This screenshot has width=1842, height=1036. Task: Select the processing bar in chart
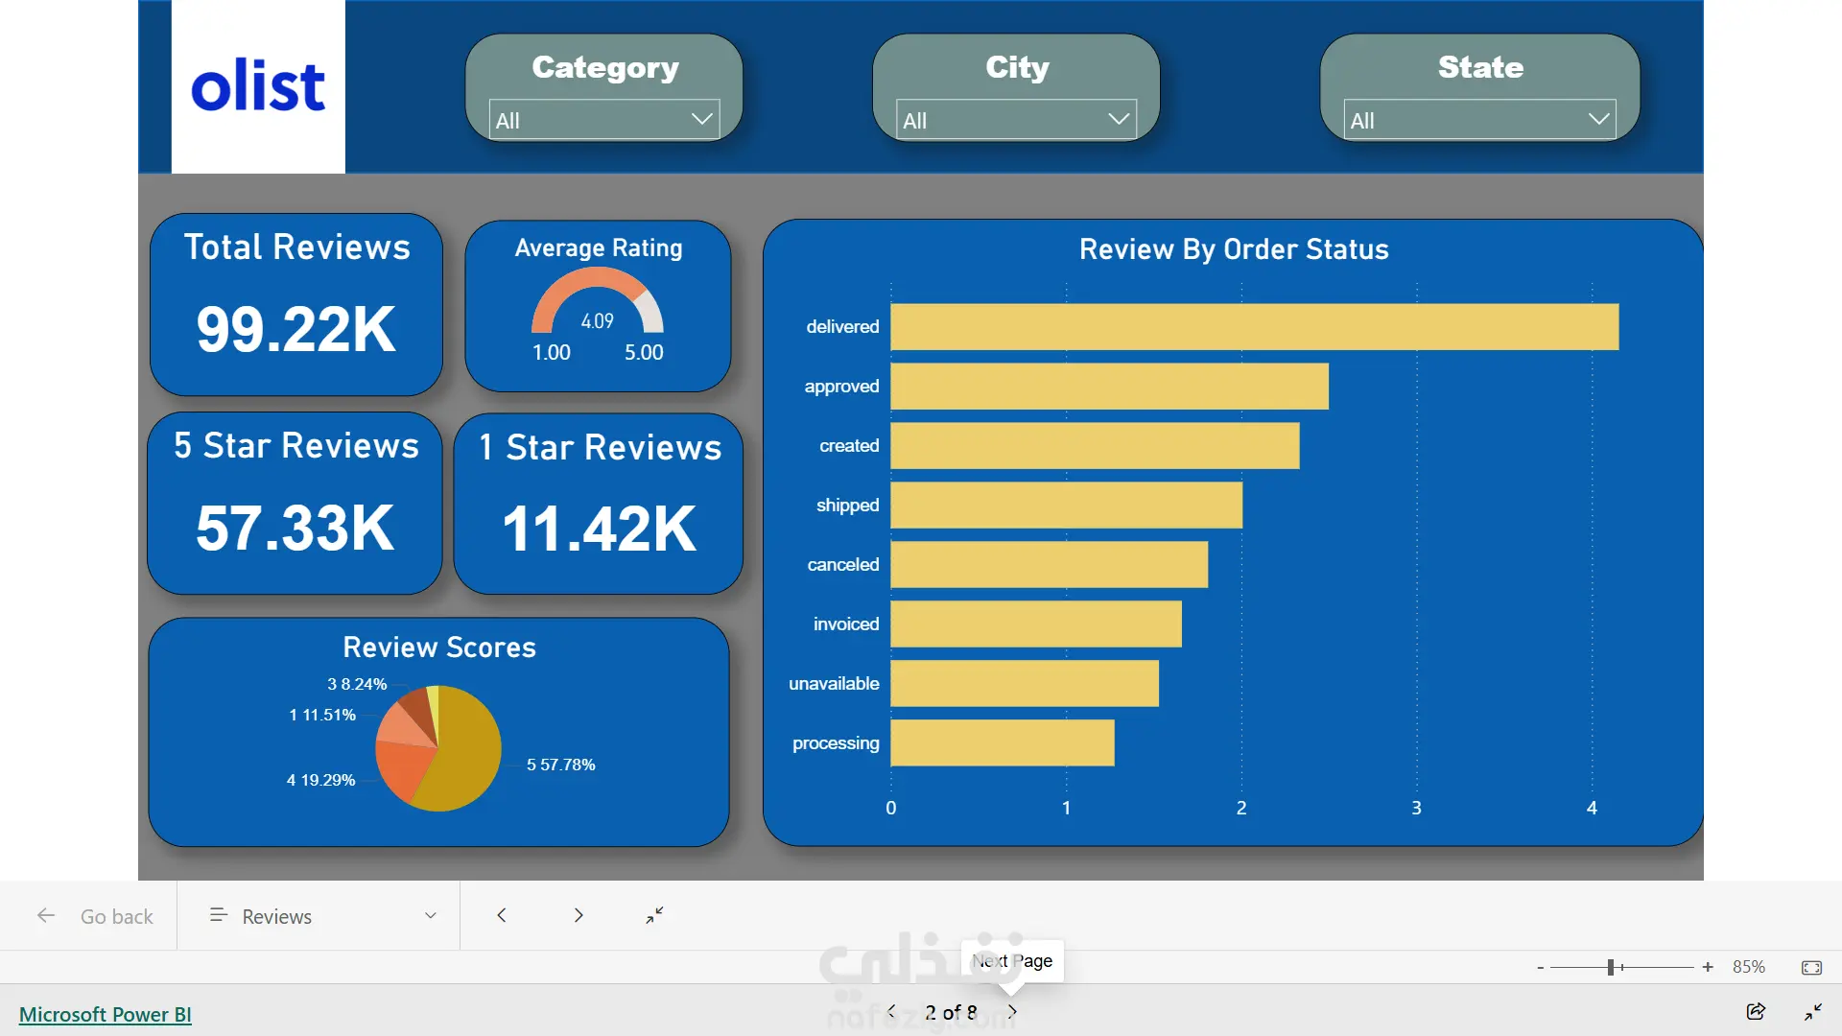coord(1003,743)
